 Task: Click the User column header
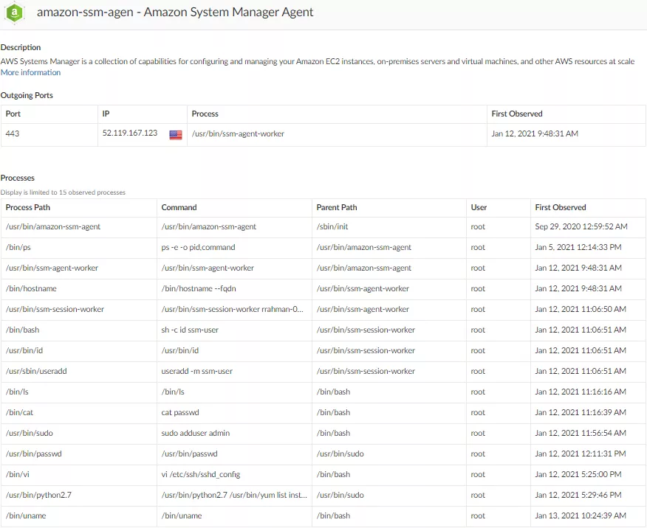pyautogui.click(x=479, y=207)
